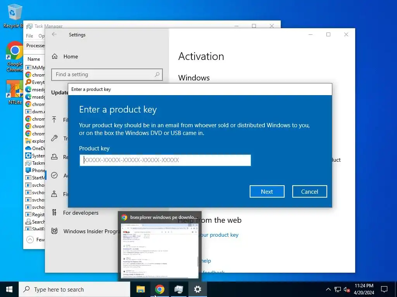Click the Troubleshoot wrench icon in sidebar

pyautogui.click(x=54, y=138)
